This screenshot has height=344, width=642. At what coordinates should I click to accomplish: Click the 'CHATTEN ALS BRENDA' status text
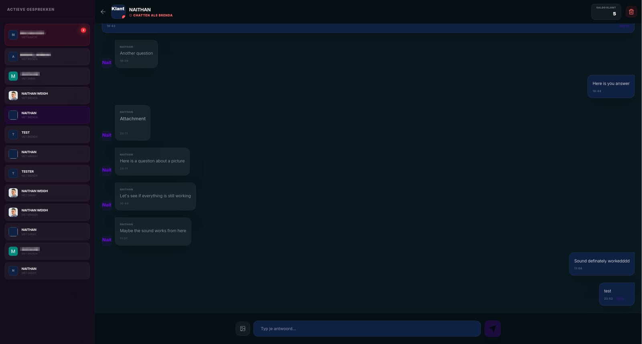tap(153, 15)
